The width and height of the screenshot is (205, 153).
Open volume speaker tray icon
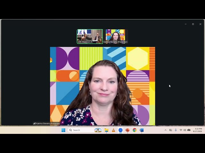click(185, 130)
